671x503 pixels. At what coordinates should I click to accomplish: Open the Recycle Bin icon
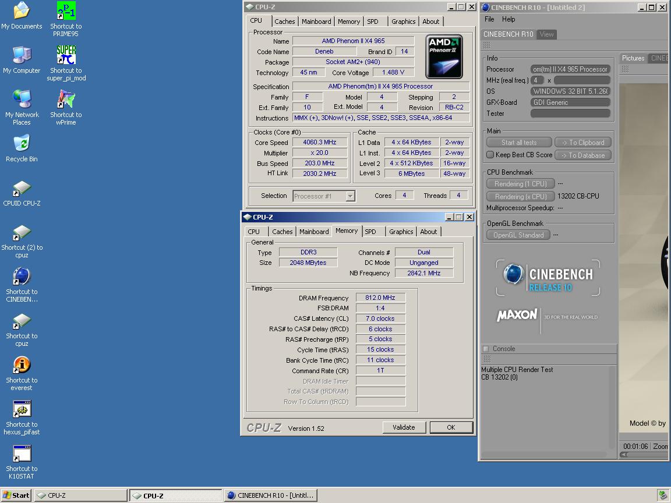tap(22, 144)
